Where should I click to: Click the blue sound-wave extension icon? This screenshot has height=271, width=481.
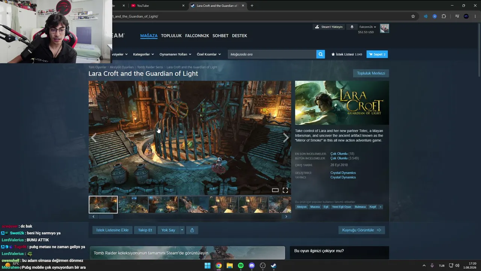click(x=425, y=16)
